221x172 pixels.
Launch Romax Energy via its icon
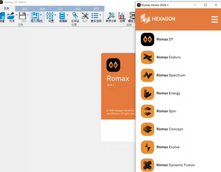148,93
